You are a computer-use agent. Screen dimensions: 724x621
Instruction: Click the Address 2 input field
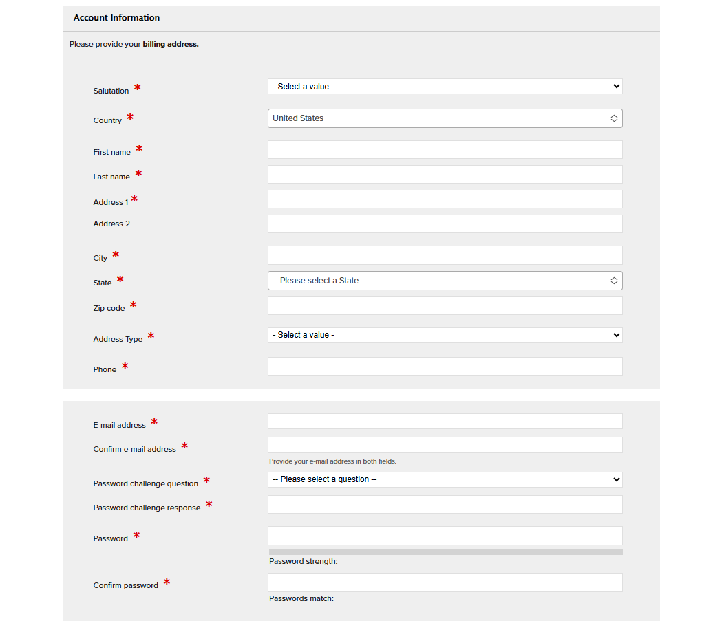click(x=445, y=224)
